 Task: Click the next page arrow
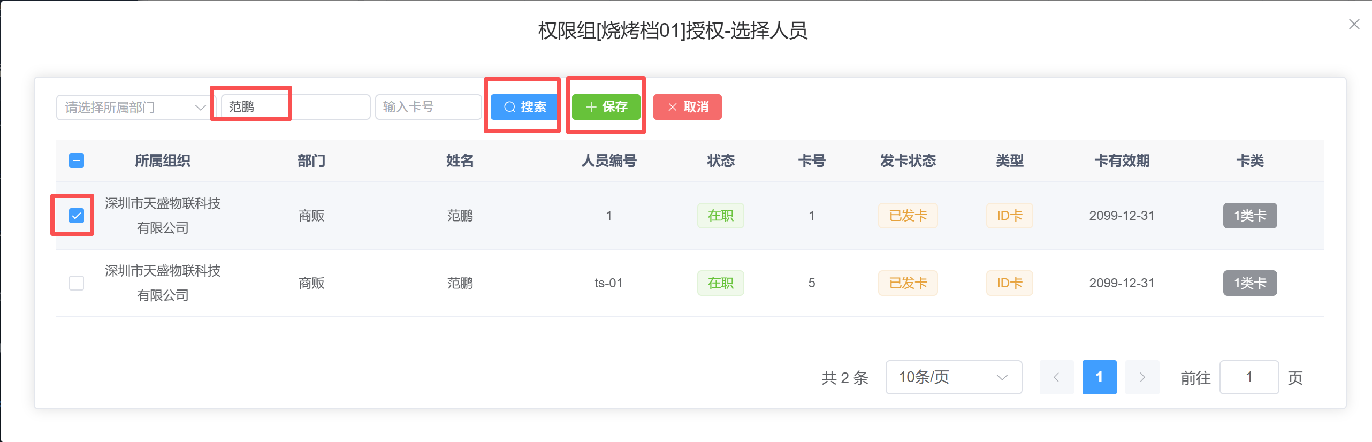click(x=1142, y=377)
